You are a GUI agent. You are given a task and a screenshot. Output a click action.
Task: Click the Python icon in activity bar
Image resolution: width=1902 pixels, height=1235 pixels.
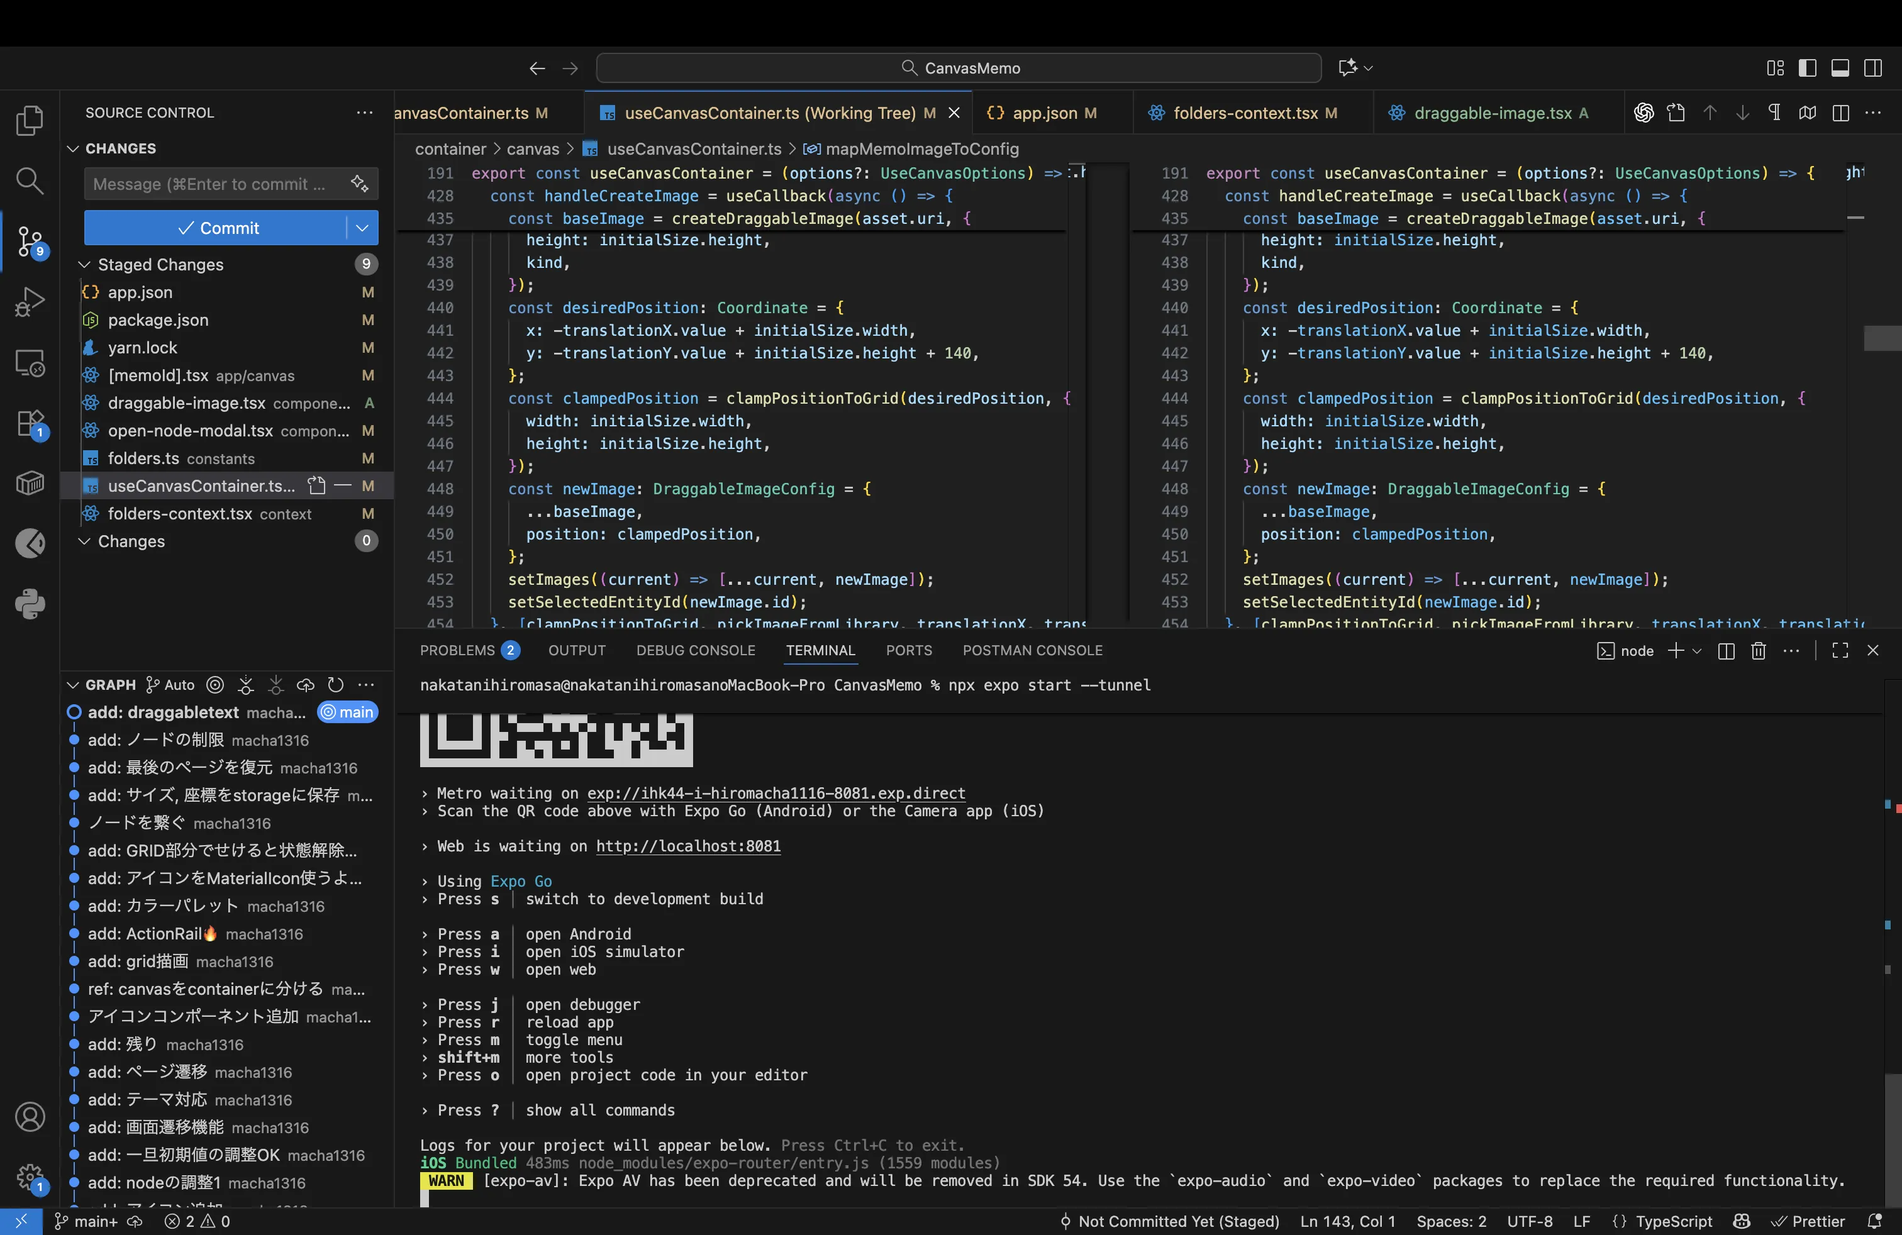pyautogui.click(x=30, y=604)
